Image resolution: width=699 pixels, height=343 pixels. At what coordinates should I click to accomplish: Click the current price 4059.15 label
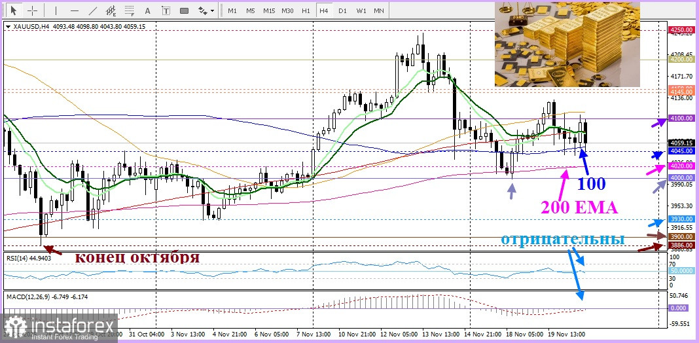(x=681, y=143)
